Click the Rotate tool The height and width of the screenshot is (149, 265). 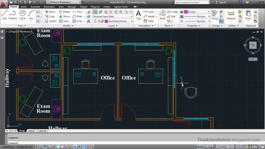pos(65,12)
